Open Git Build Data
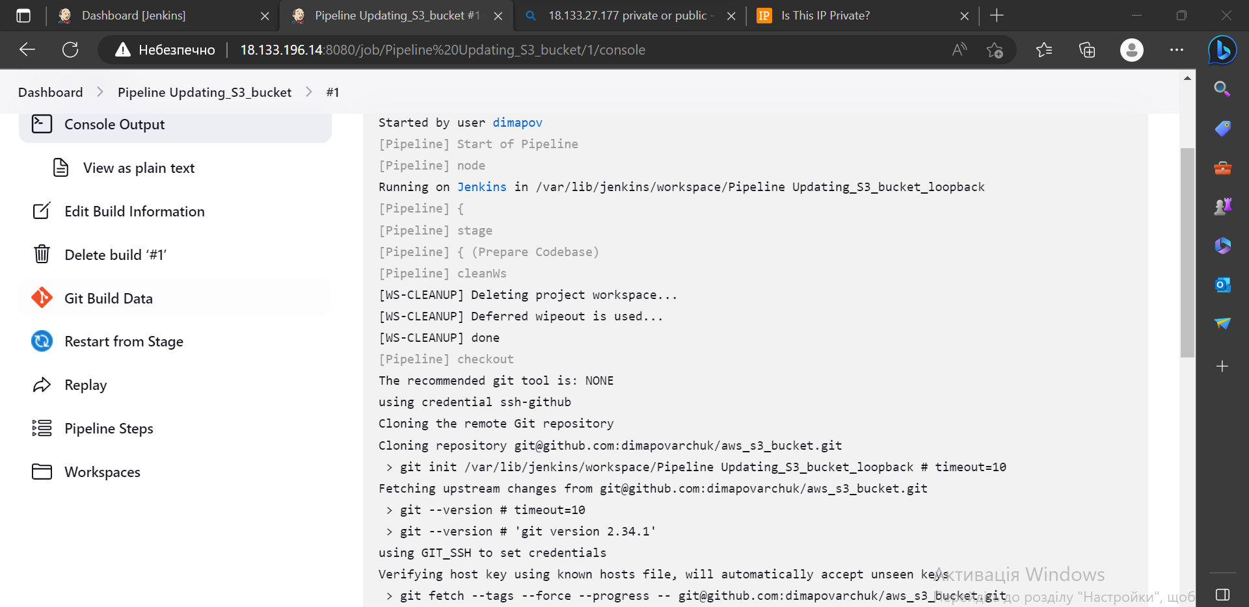Image resolution: width=1249 pixels, height=607 pixels. pos(107,298)
